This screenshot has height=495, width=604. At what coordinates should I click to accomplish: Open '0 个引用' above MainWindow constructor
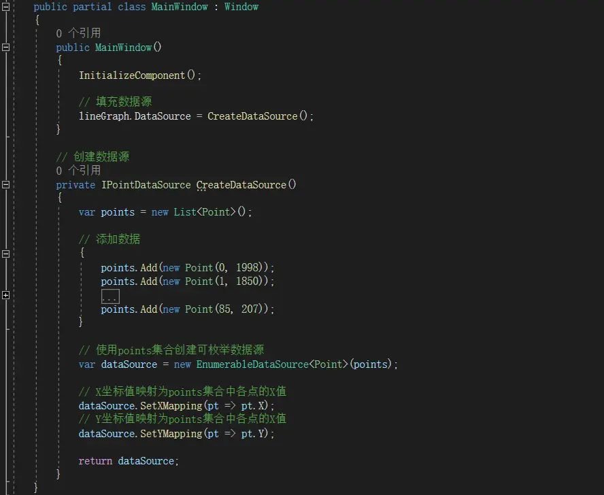coord(78,33)
